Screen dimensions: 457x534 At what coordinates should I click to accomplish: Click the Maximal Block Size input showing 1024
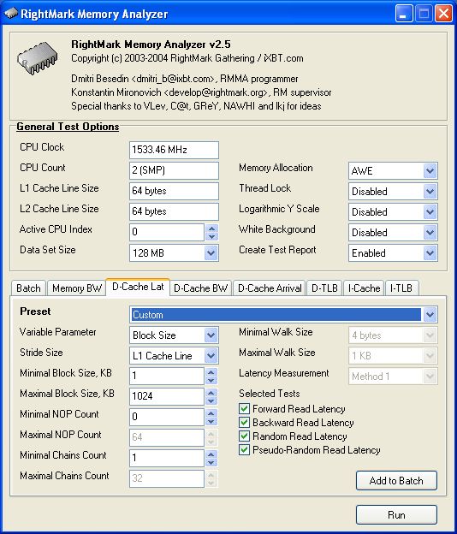click(x=167, y=396)
